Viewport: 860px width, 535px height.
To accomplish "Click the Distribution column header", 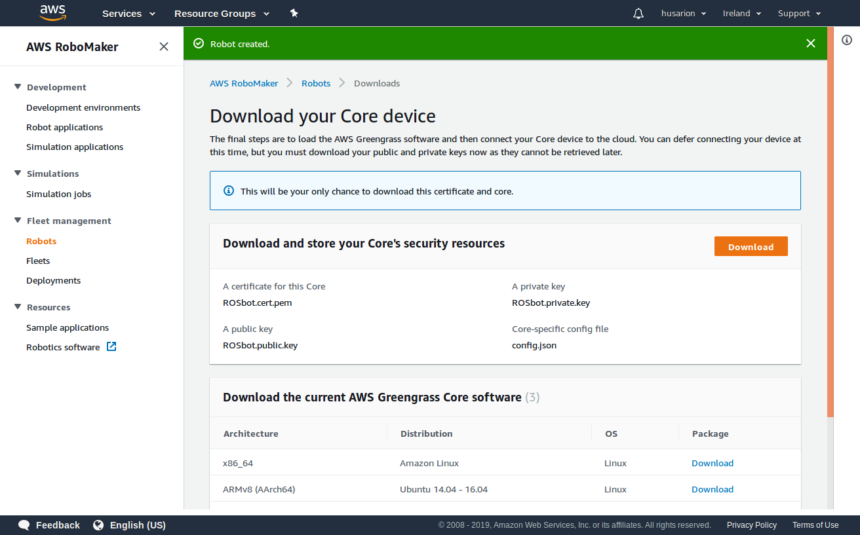I will pyautogui.click(x=427, y=434).
